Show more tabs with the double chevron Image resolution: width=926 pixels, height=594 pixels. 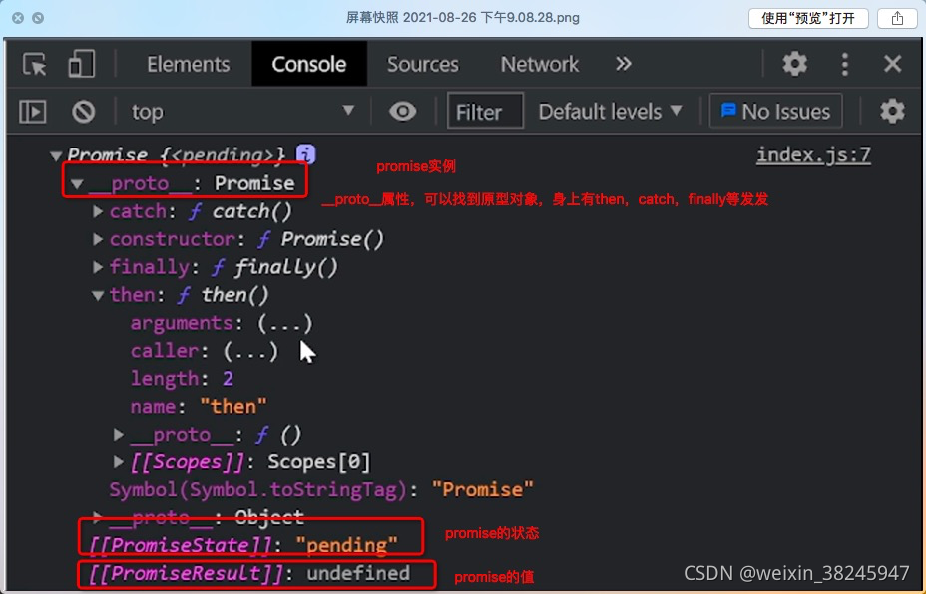[623, 63]
